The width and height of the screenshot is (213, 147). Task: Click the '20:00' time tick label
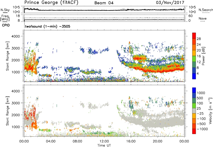tap(157, 141)
